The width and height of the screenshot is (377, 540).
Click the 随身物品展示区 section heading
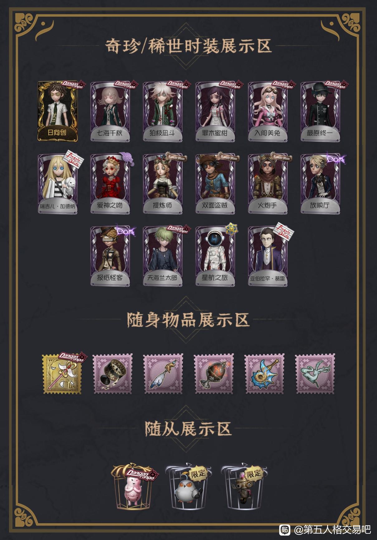click(x=188, y=320)
